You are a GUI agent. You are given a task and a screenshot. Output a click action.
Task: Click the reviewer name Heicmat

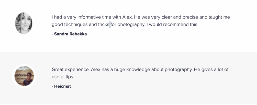click(62, 86)
